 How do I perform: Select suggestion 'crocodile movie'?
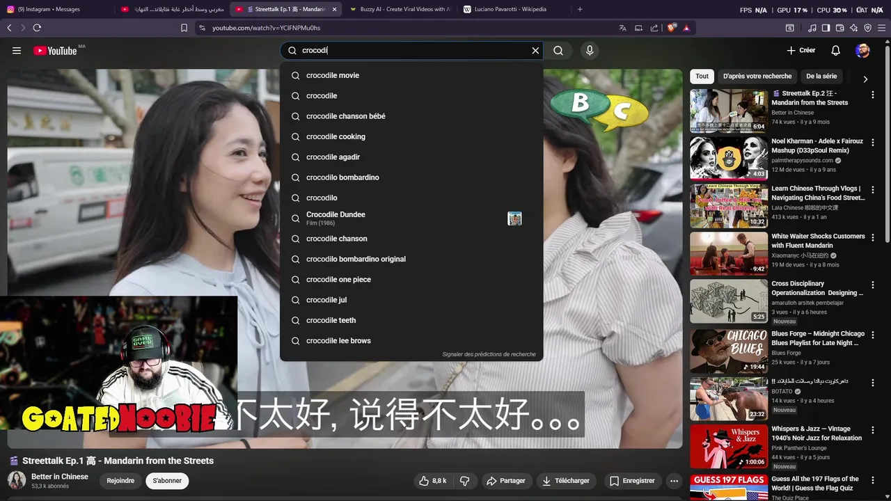411,75
